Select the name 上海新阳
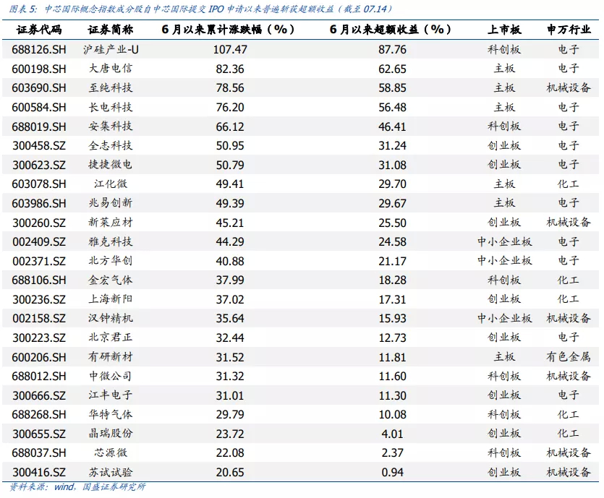604x498 pixels. tap(111, 299)
